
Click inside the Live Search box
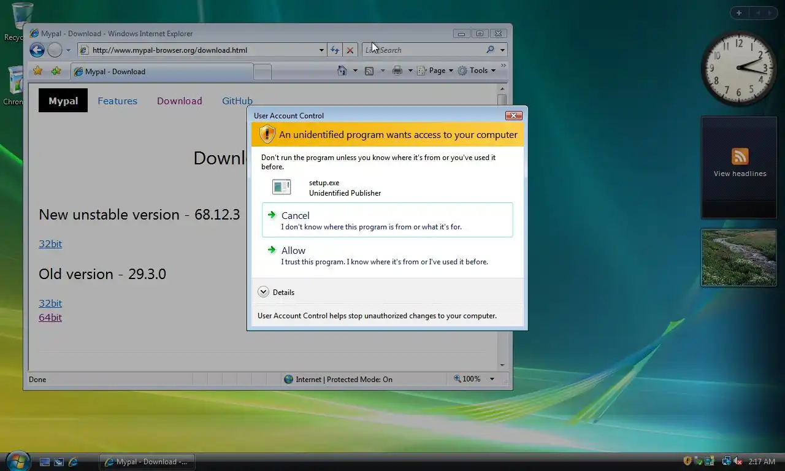pyautogui.click(x=423, y=50)
